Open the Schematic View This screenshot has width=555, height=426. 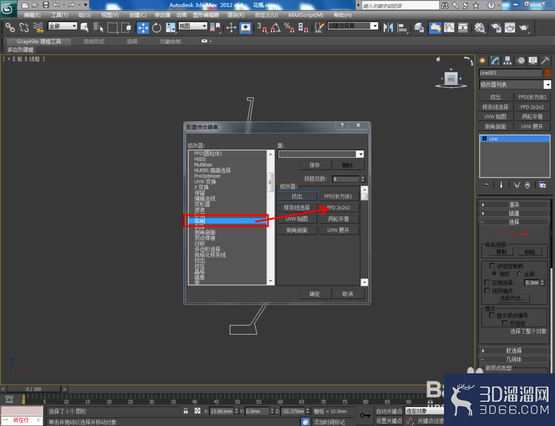tap(463, 27)
